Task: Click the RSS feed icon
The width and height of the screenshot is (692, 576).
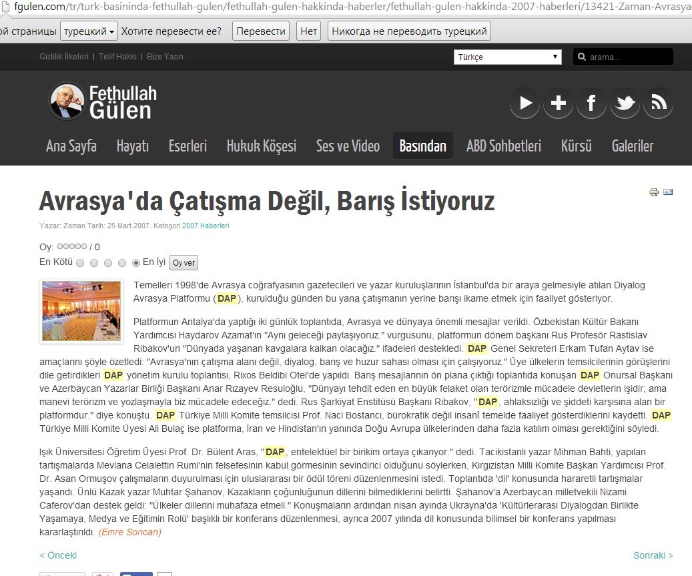Action: tap(658, 103)
